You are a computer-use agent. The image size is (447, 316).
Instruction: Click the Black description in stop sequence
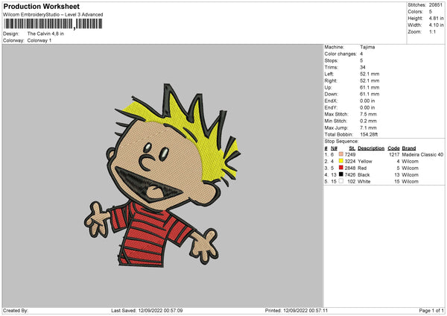(x=364, y=175)
